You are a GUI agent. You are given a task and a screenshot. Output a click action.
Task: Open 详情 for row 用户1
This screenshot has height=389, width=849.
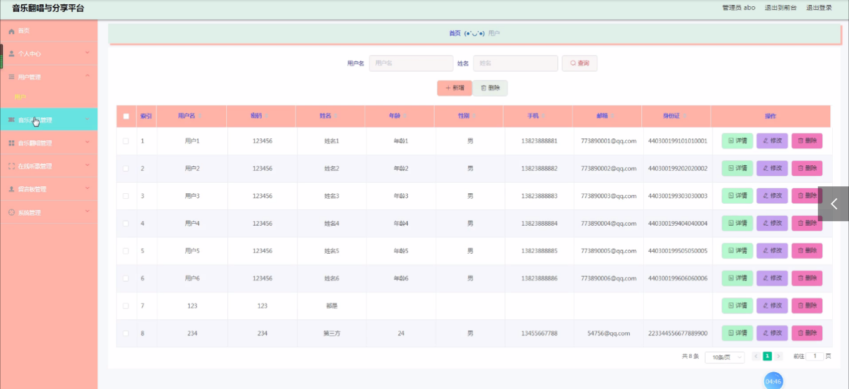(737, 141)
